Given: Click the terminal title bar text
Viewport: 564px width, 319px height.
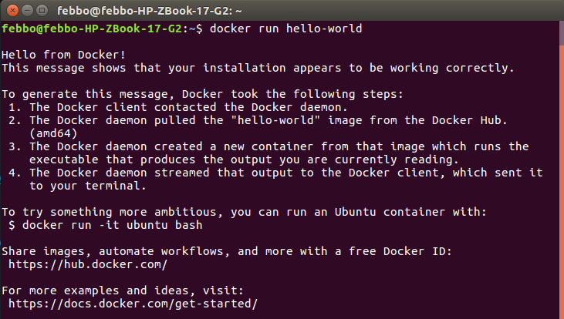Looking at the screenshot, I should (x=149, y=11).
